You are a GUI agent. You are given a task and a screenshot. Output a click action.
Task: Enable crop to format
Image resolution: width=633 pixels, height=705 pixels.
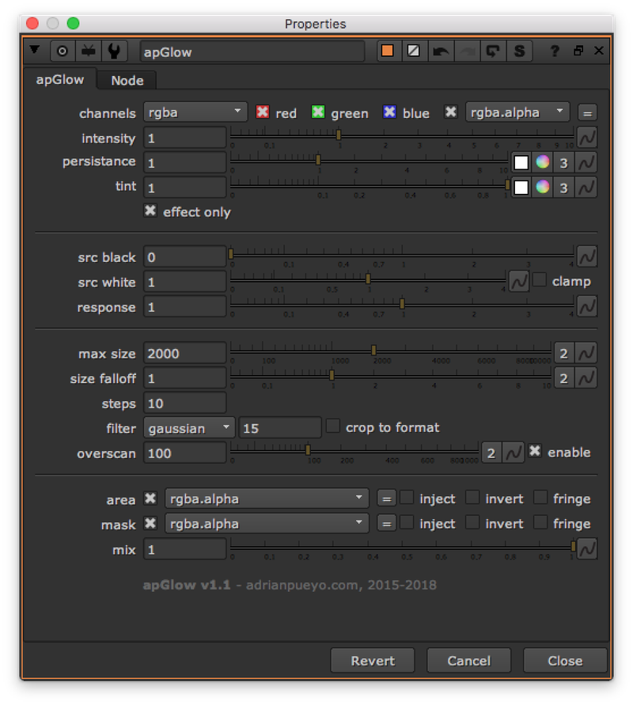(333, 426)
